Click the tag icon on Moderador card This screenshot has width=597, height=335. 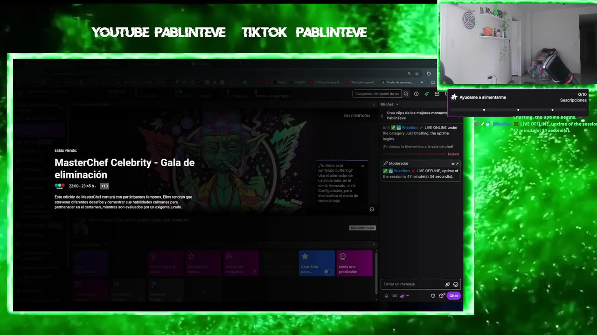[x=453, y=164]
